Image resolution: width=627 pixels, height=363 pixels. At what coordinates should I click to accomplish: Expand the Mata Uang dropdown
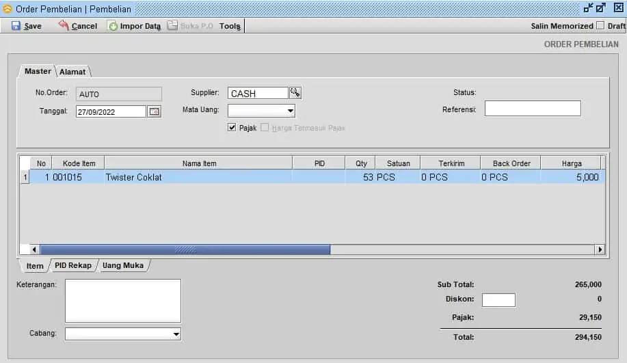pos(291,110)
